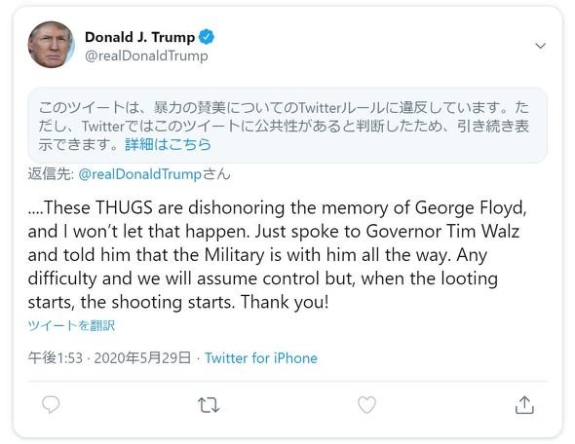Open the 詳細はこちら link in the notice

[x=168, y=144]
